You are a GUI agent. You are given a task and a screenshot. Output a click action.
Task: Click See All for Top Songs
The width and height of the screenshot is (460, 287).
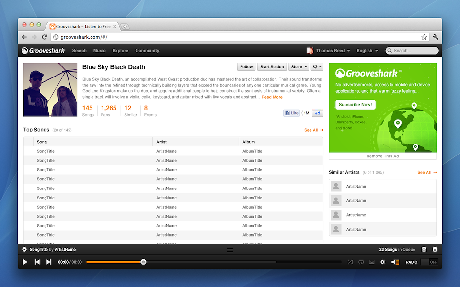click(313, 130)
